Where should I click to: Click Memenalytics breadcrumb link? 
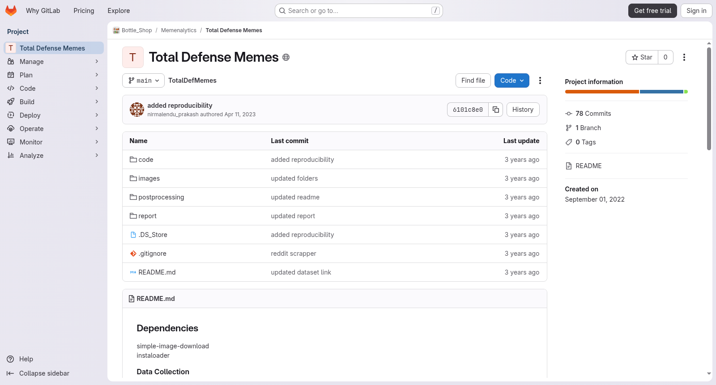[x=179, y=30]
